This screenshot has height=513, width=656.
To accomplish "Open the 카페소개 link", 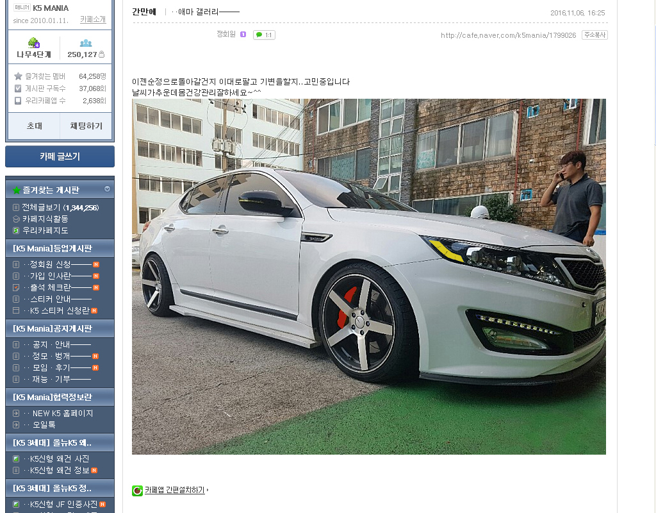I will pos(93,20).
